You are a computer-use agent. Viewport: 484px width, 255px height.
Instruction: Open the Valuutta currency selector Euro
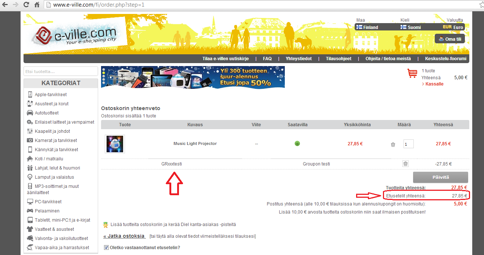453,27
